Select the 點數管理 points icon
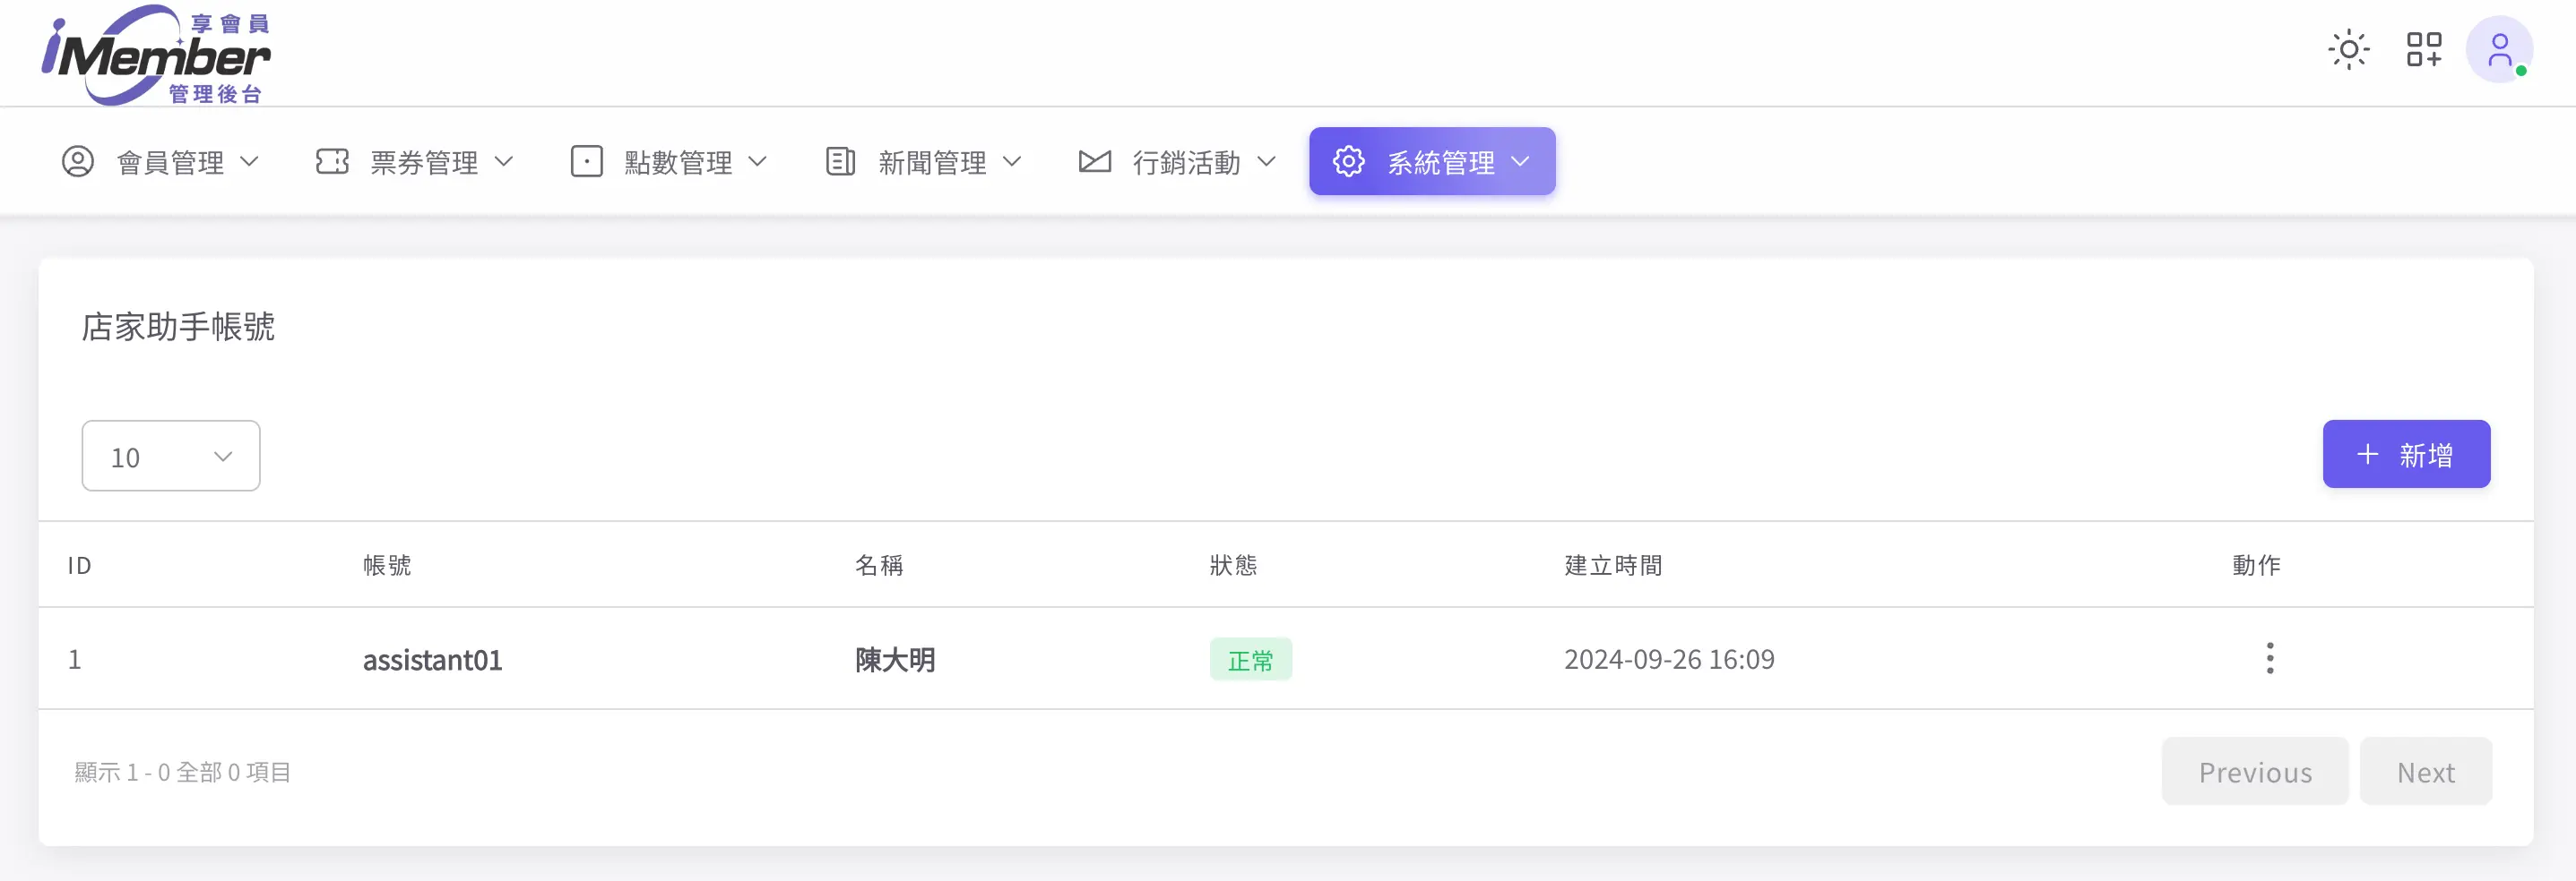The image size is (2576, 881). point(588,161)
